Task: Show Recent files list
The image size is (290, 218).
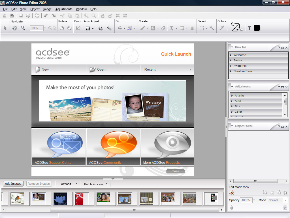Action: click(167, 70)
